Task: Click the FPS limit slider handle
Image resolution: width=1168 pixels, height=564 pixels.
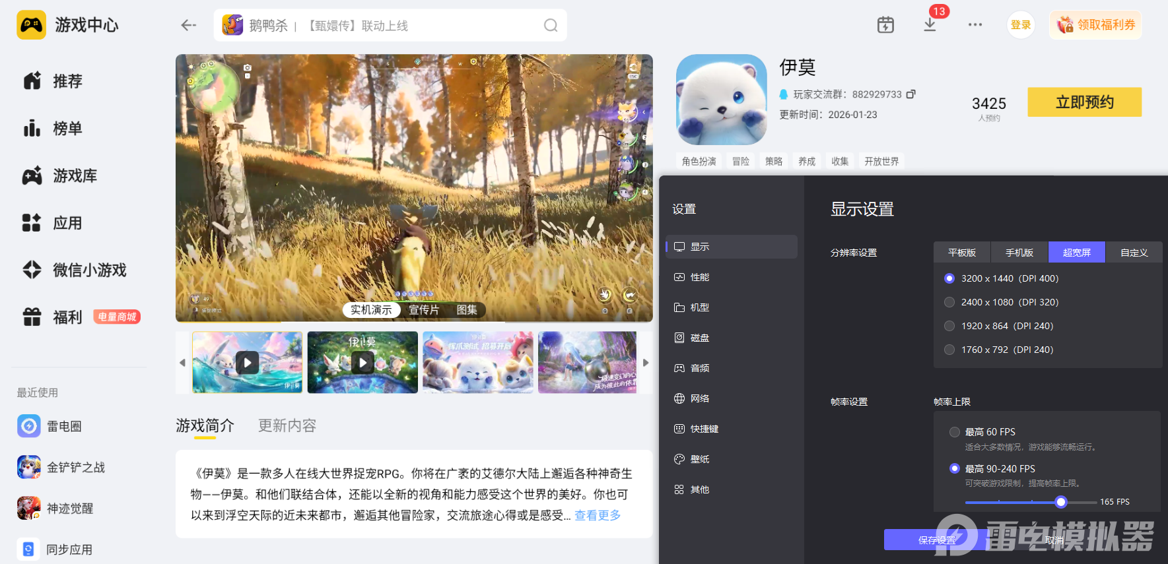Action: pyautogui.click(x=1061, y=502)
